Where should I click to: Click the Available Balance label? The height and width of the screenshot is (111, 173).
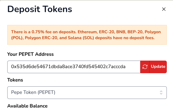pos(27,106)
